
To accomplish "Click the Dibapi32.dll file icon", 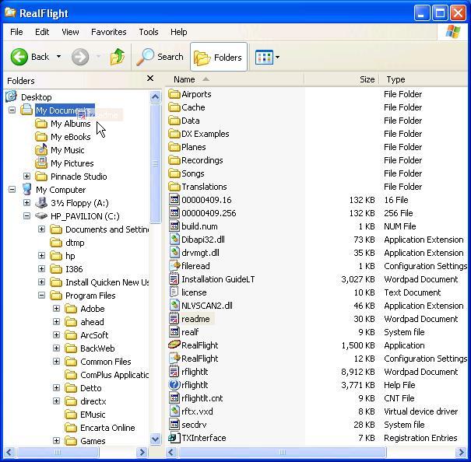I will pos(174,240).
